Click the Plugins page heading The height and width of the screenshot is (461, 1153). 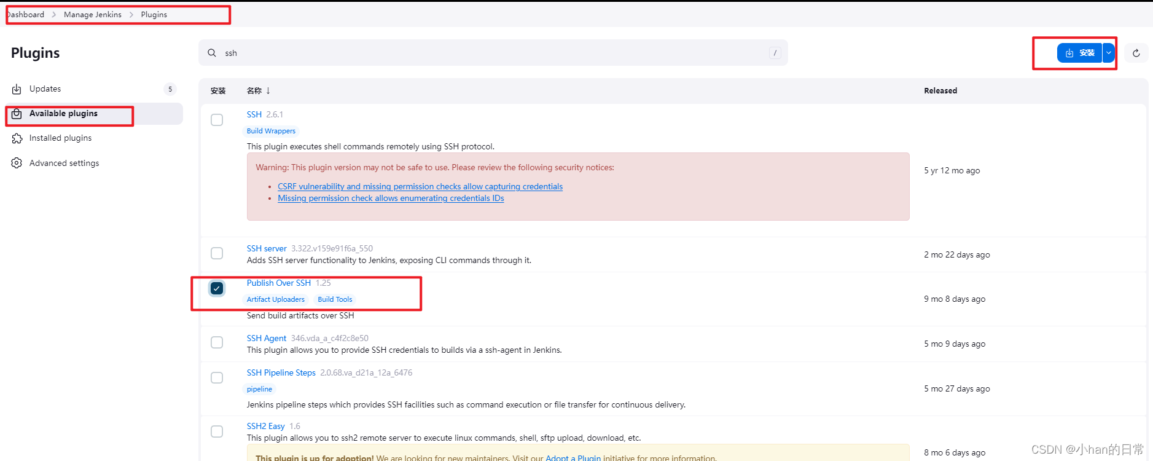pos(35,53)
